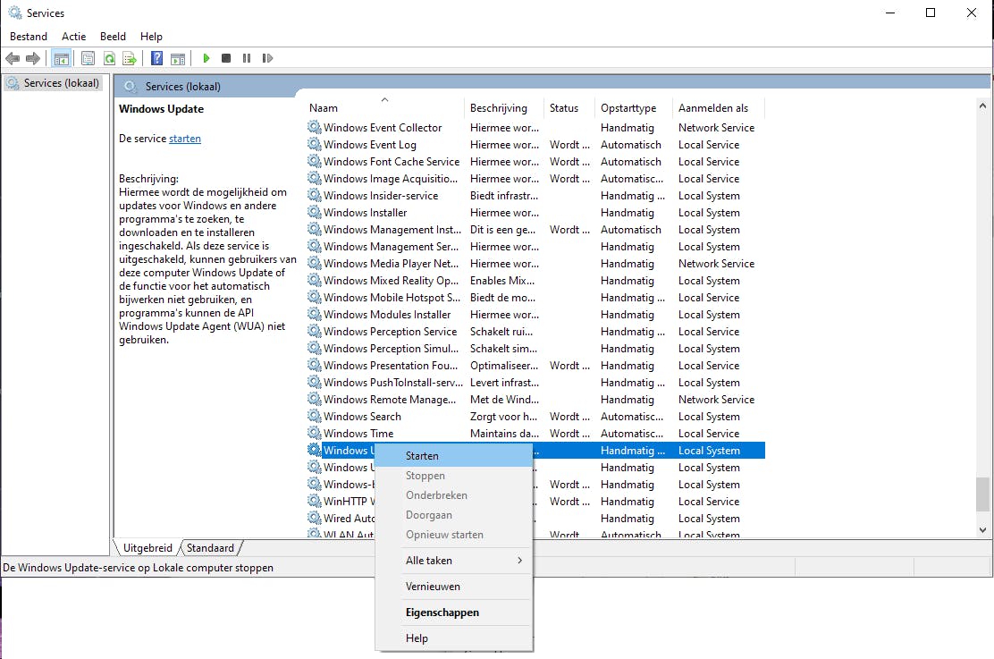Select the Windows Modules Installer gear icon

pos(314,314)
